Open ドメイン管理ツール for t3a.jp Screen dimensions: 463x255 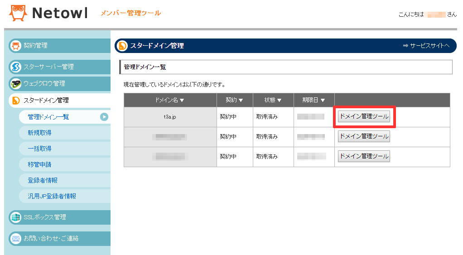[364, 116]
